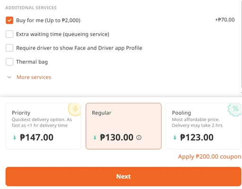
Task: Click green down-arrow icon next to ₱123.00
Action: click(175, 137)
